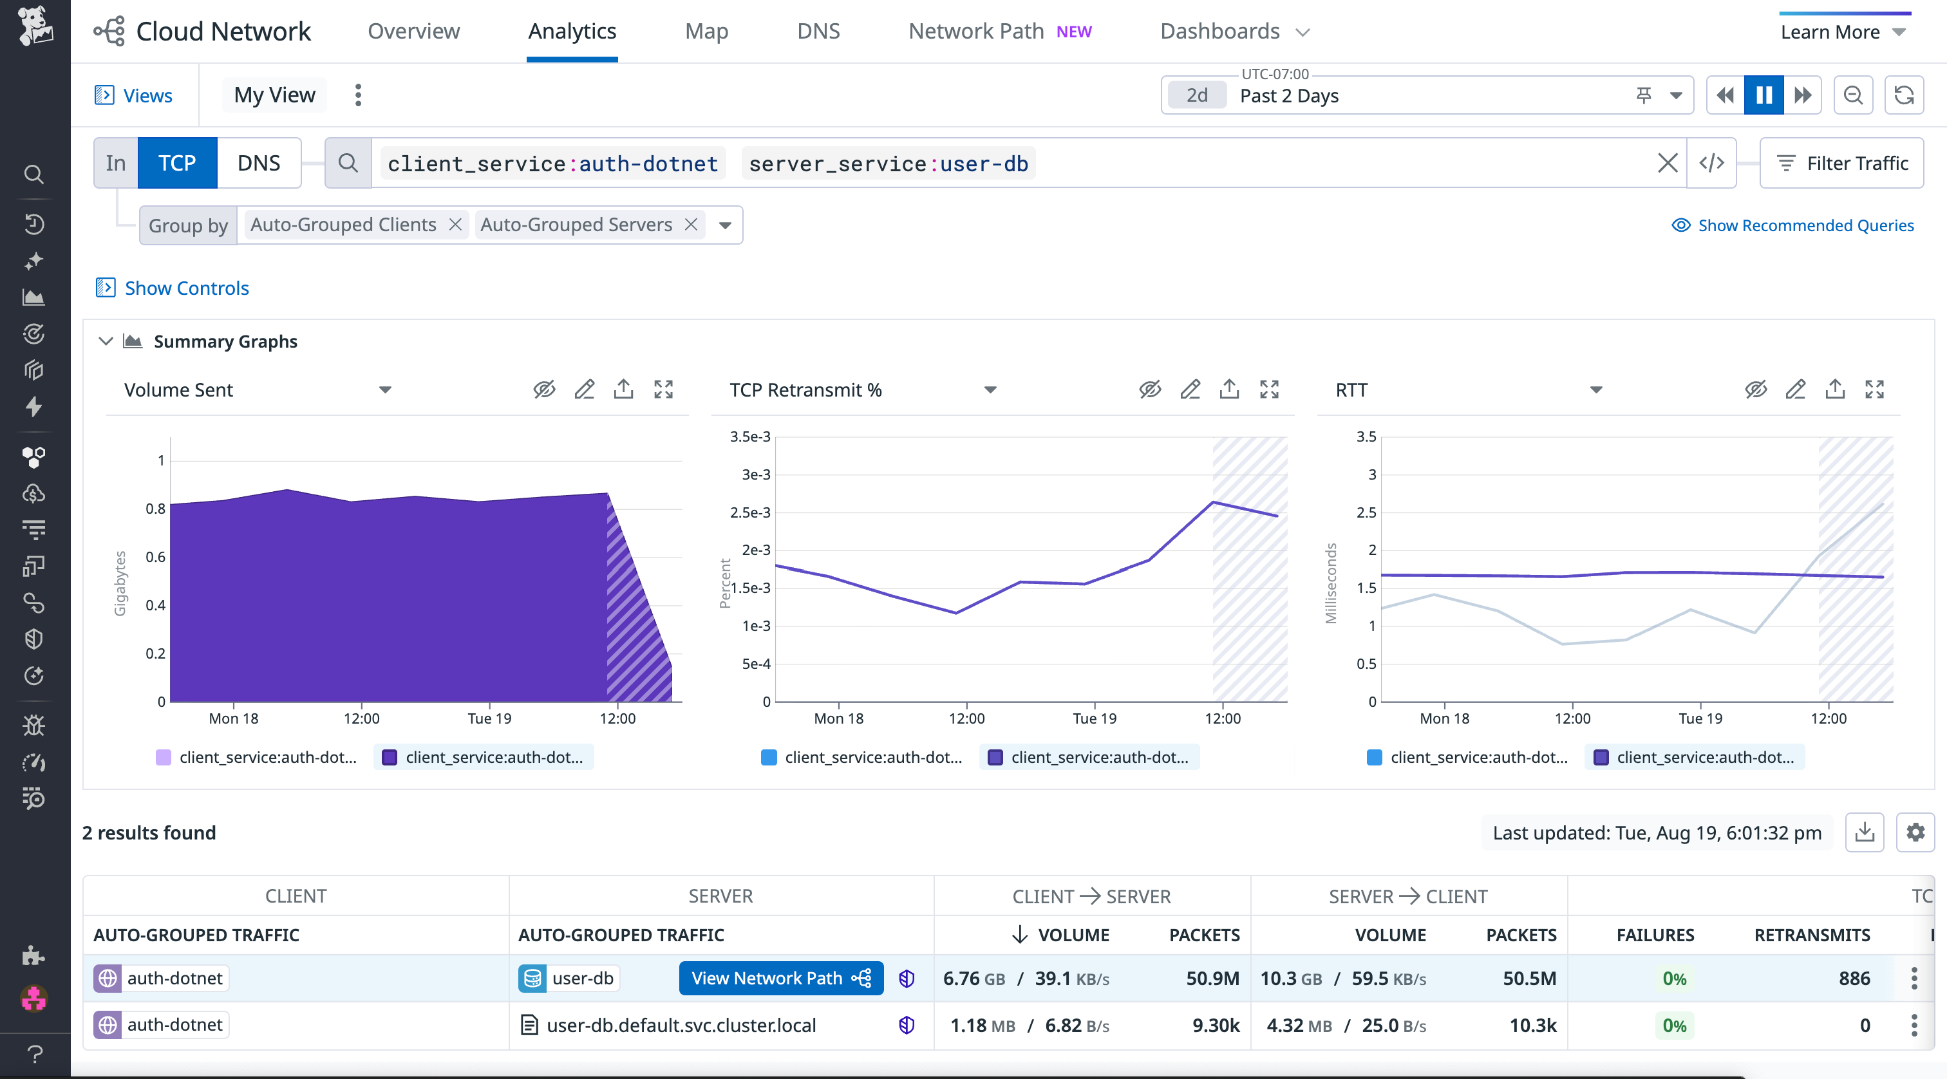Open the RTT metric selector dropdown
This screenshot has width=1947, height=1079.
(x=1595, y=389)
